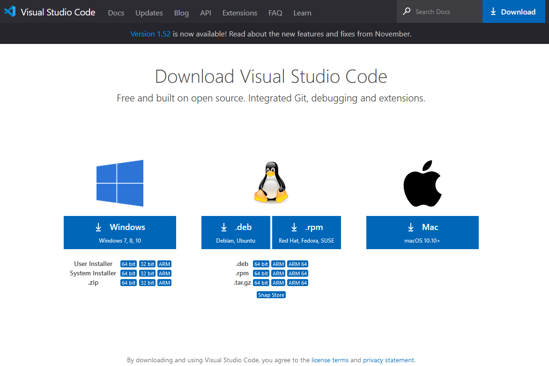The width and height of the screenshot is (549, 366).
Task: Focus the Search Docs field
Action: coord(440,12)
